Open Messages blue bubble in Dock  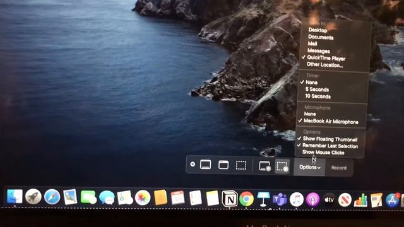pos(107,197)
